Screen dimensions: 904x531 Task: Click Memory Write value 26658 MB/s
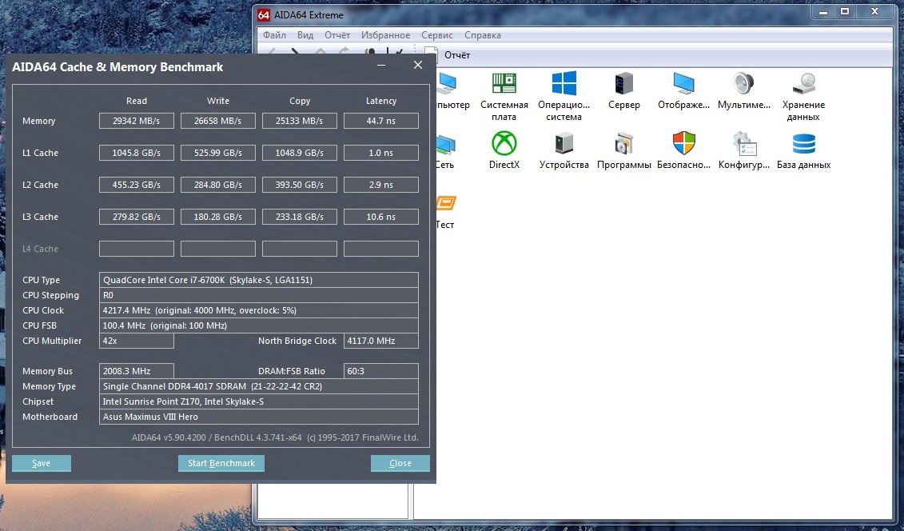pos(218,121)
